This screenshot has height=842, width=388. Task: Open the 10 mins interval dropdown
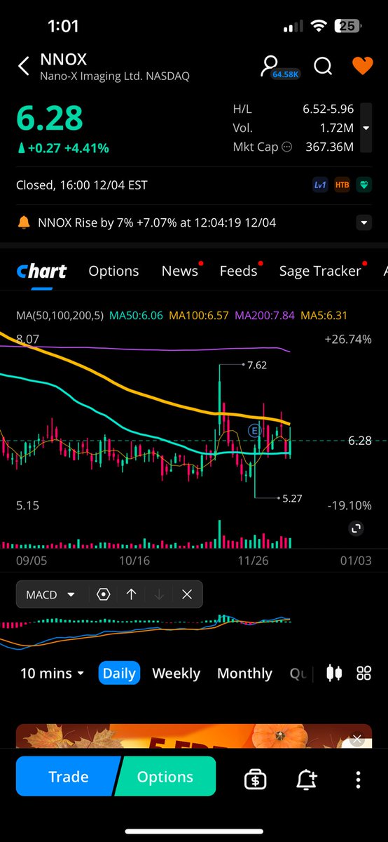coord(53,673)
